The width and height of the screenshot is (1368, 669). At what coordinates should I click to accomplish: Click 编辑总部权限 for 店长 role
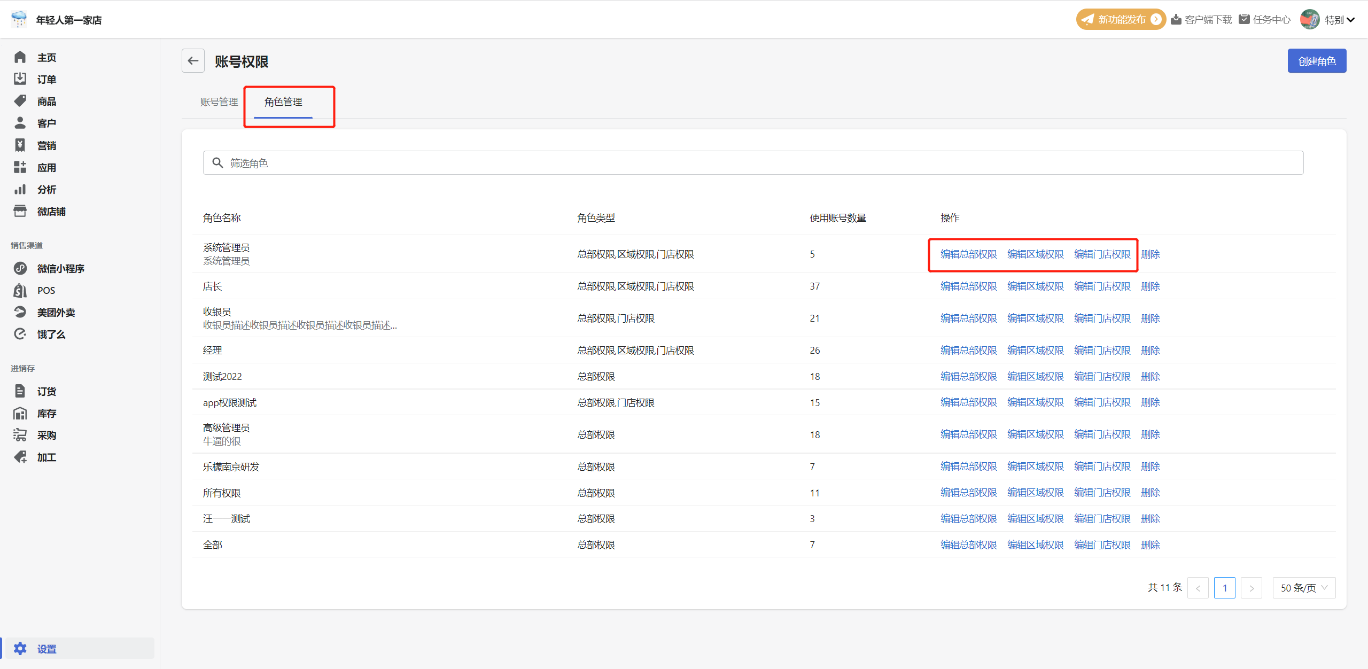968,286
